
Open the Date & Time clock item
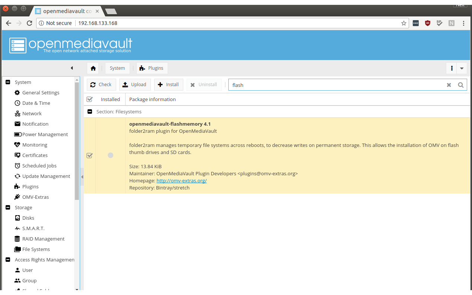(x=36, y=103)
